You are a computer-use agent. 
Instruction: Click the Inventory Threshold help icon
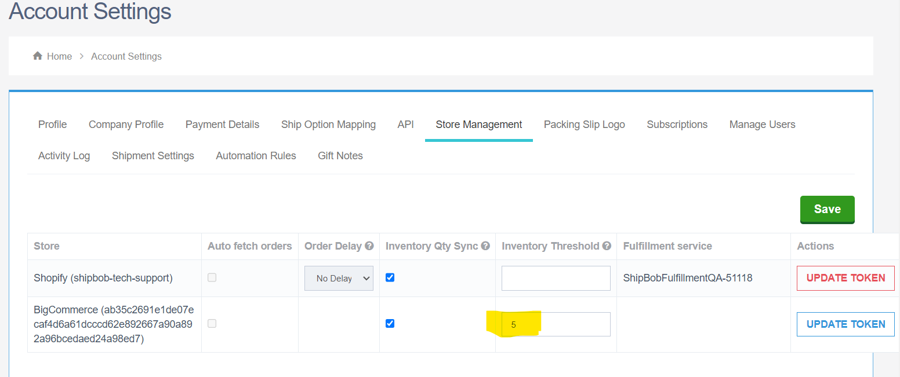[607, 246]
